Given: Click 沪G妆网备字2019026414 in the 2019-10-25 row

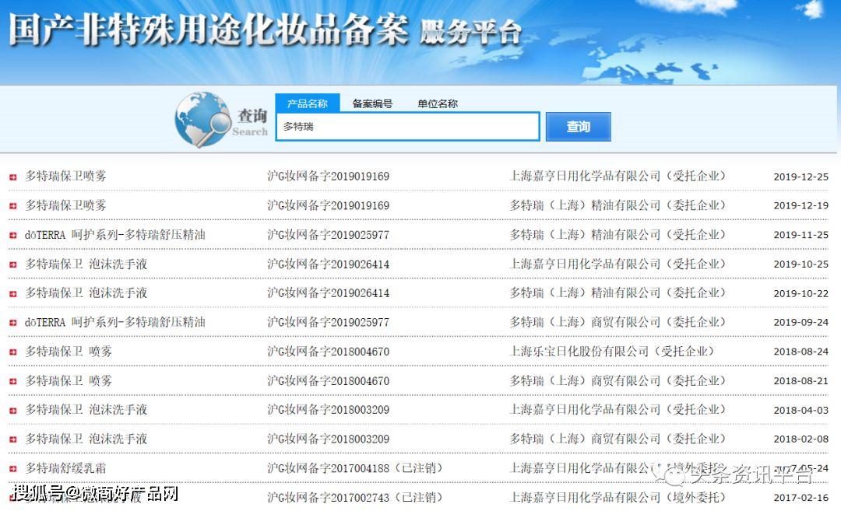Looking at the screenshot, I should [x=329, y=264].
